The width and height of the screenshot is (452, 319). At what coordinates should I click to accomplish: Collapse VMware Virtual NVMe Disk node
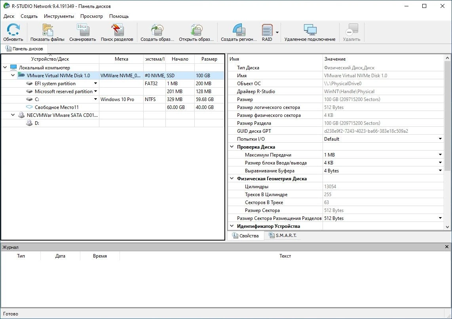(x=13, y=75)
